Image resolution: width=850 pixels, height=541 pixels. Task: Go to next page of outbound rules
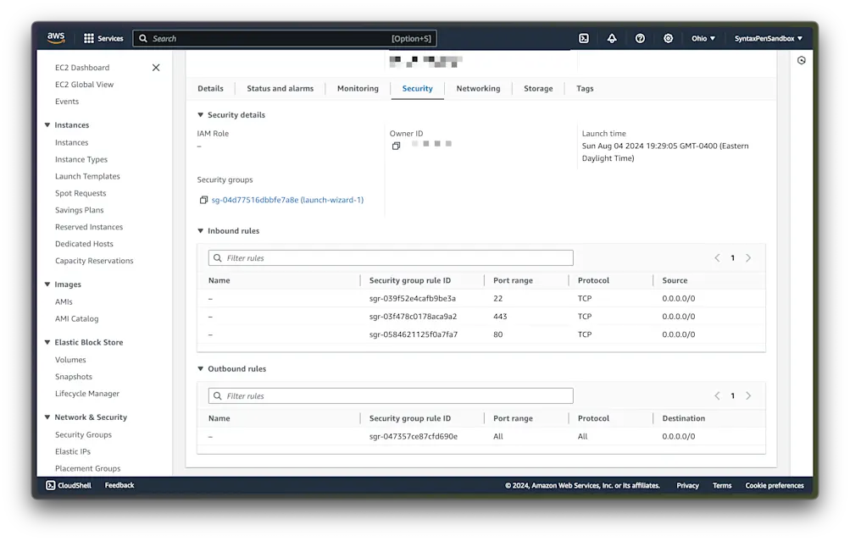[748, 396]
